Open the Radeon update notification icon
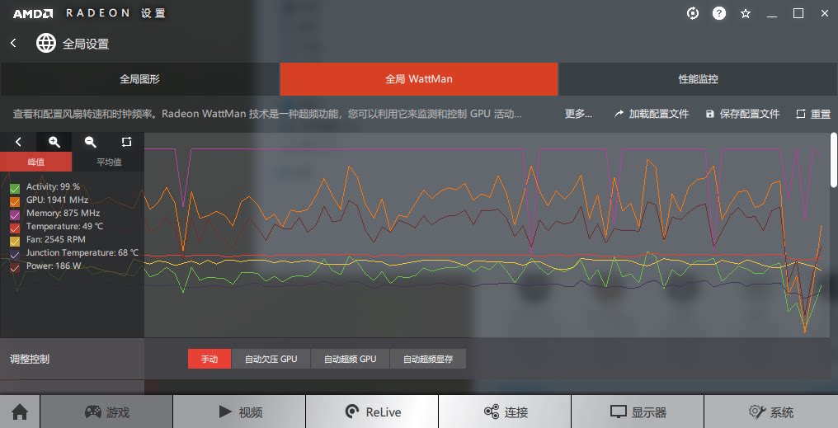 [693, 14]
